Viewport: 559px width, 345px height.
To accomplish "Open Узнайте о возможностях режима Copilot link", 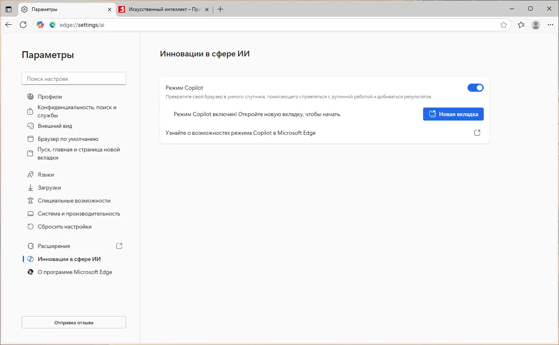I will [x=240, y=133].
